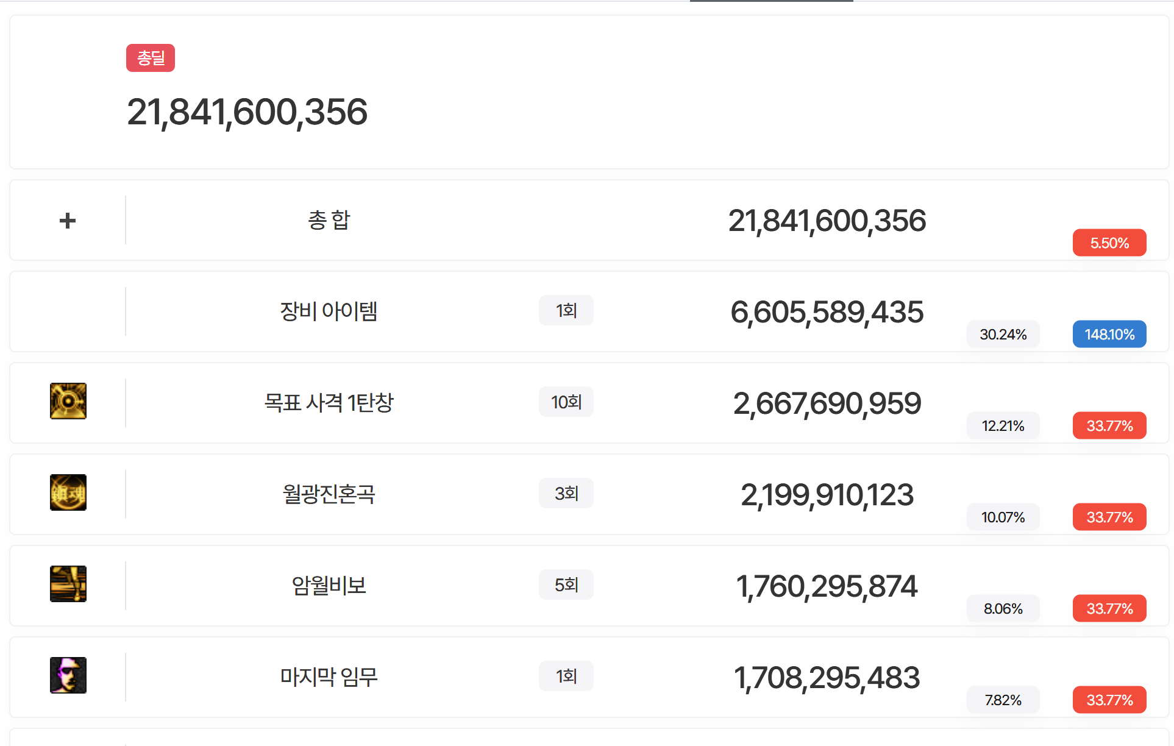Screen dimensions: 1174x746
Task: Click the 목표 사격 1탄창 skill icon
Action: click(68, 401)
